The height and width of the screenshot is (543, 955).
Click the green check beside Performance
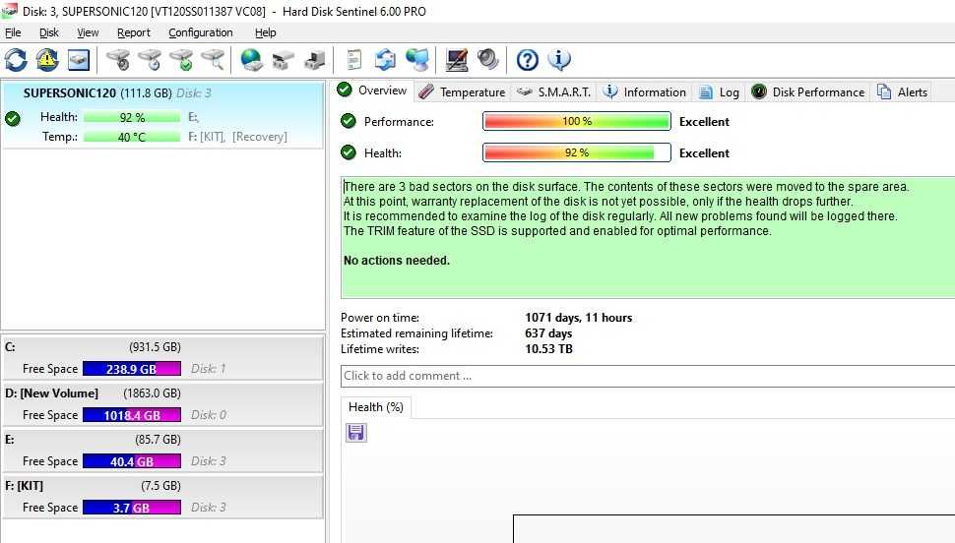[x=349, y=121]
